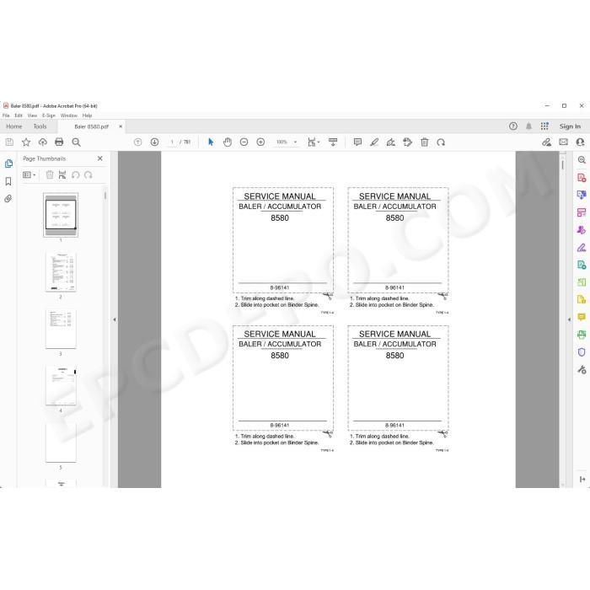This screenshot has width=590, height=590.
Task: Activate the Hand pan tool
Action: tap(228, 142)
